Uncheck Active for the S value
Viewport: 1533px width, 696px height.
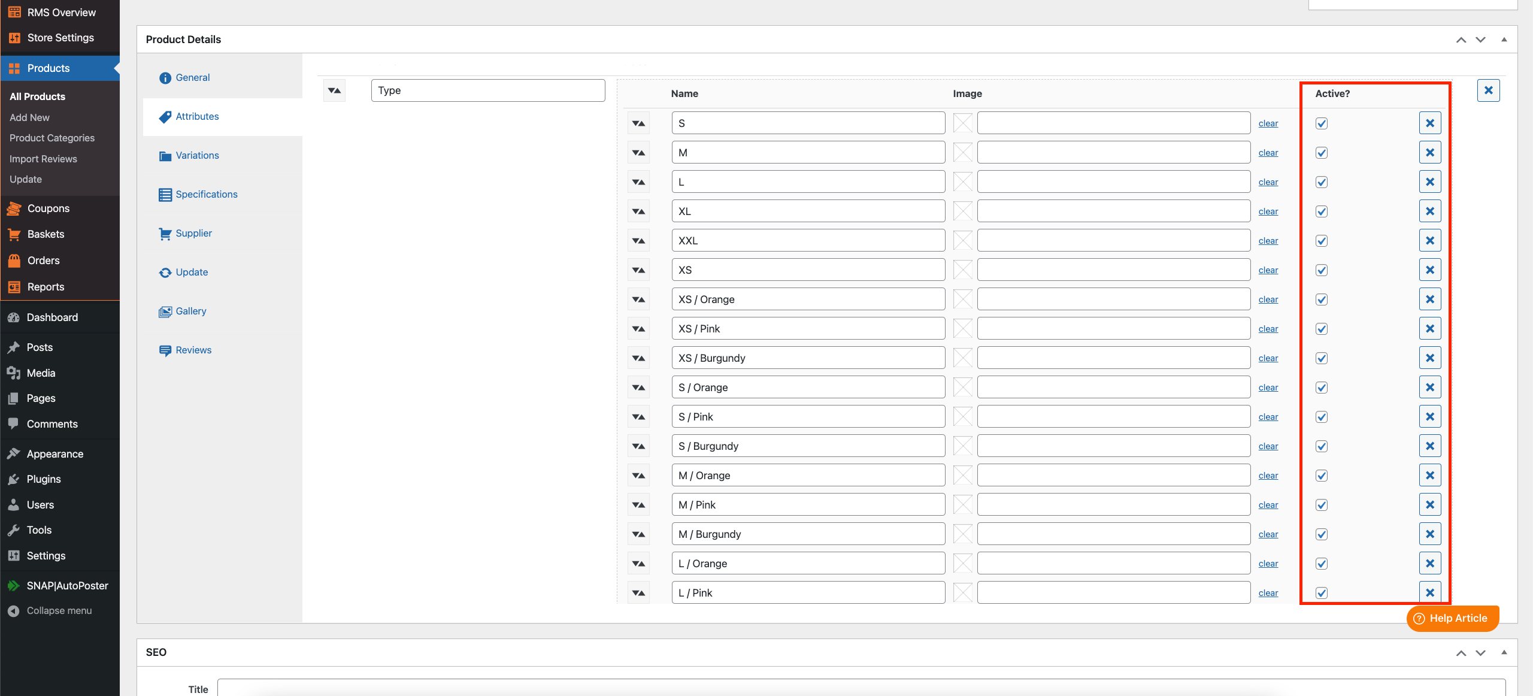1322,123
